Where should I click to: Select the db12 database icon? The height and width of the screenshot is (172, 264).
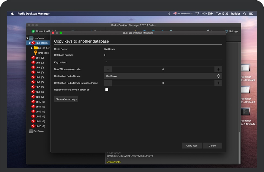click(x=33, y=112)
